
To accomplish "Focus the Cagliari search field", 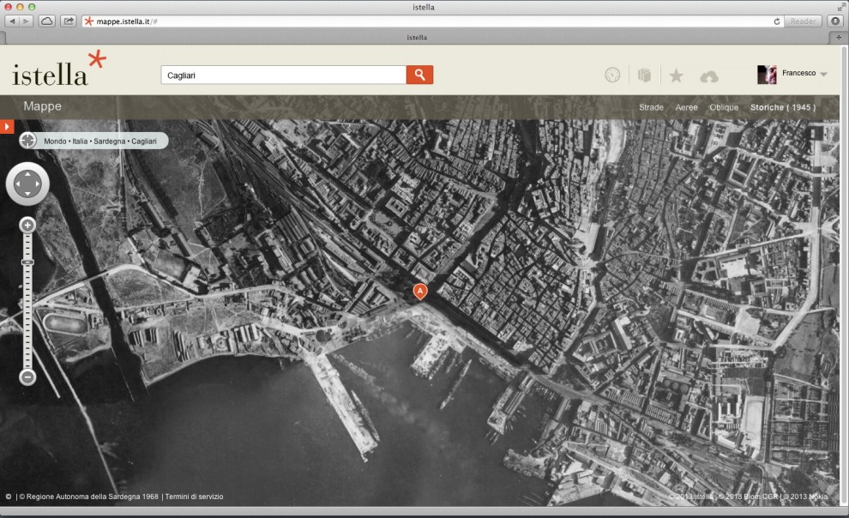I will [x=284, y=75].
